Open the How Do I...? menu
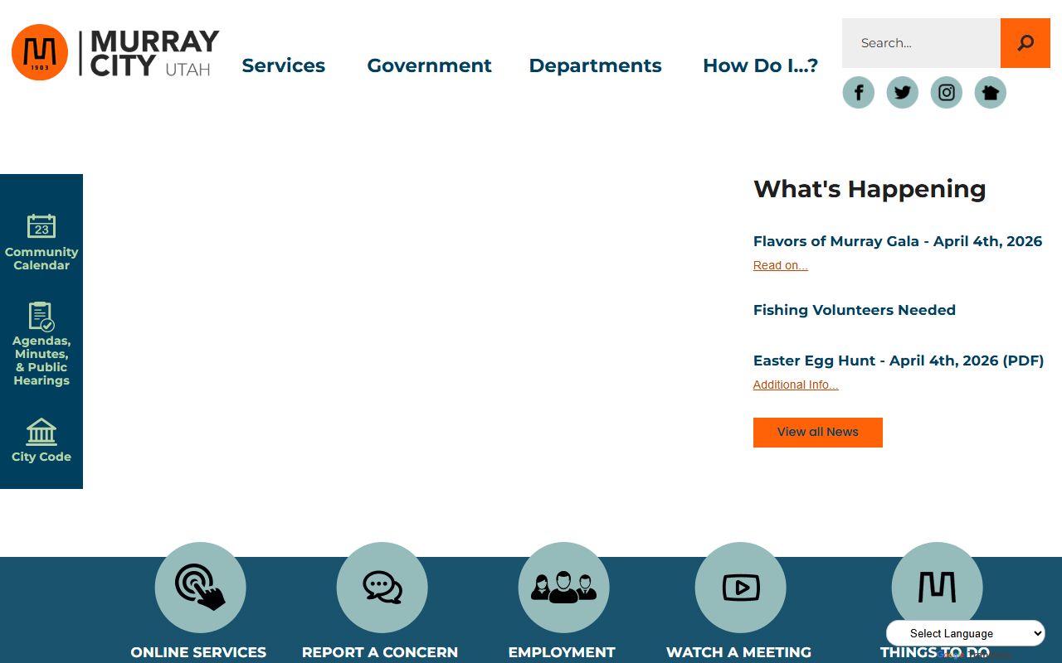Screen dimensions: 1062x663 click(761, 65)
